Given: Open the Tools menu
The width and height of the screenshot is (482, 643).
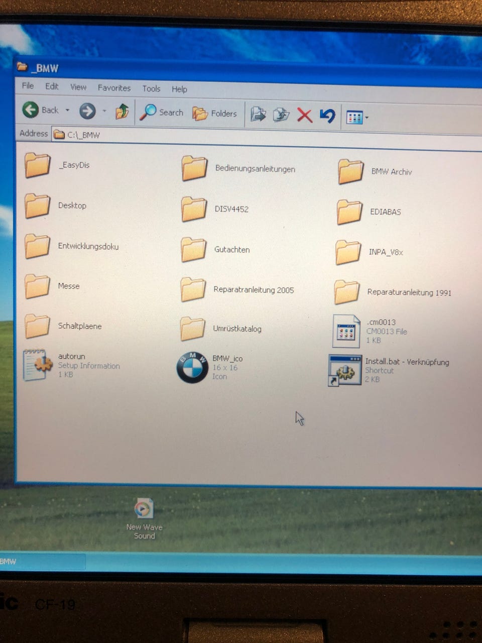Looking at the screenshot, I should 151,88.
